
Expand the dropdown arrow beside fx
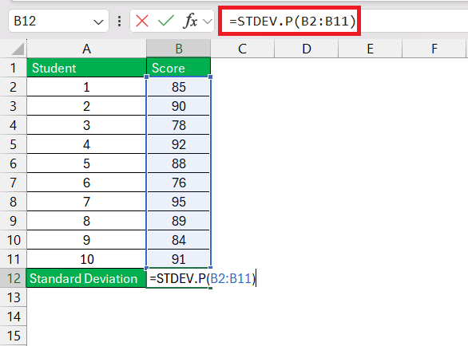[208, 22]
